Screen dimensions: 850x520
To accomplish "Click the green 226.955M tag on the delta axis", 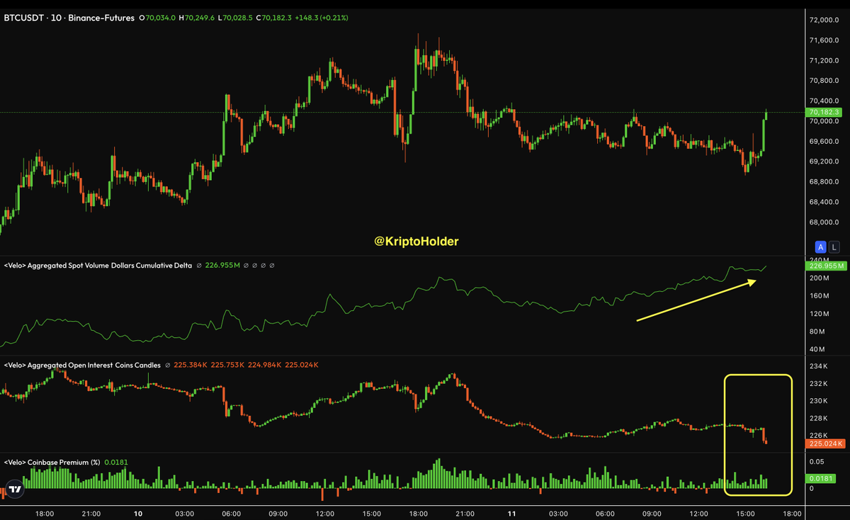I will pos(827,266).
